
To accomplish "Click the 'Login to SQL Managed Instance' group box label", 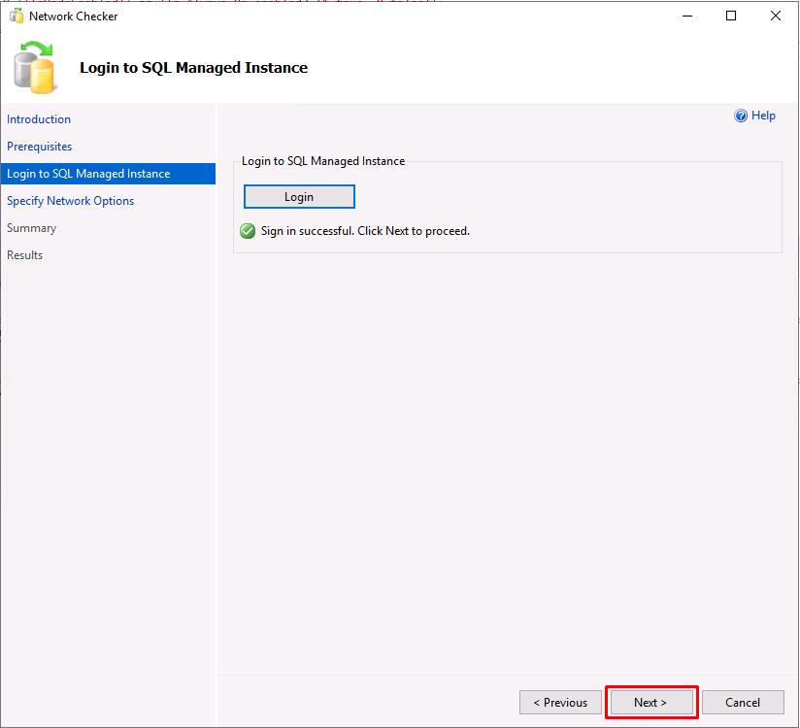I will (x=323, y=161).
